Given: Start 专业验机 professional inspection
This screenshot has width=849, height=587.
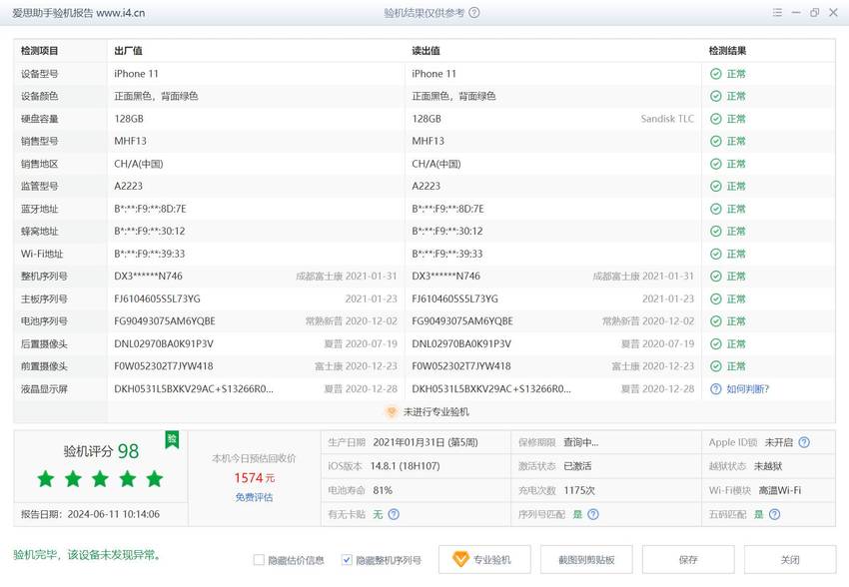Looking at the screenshot, I should click(484, 559).
